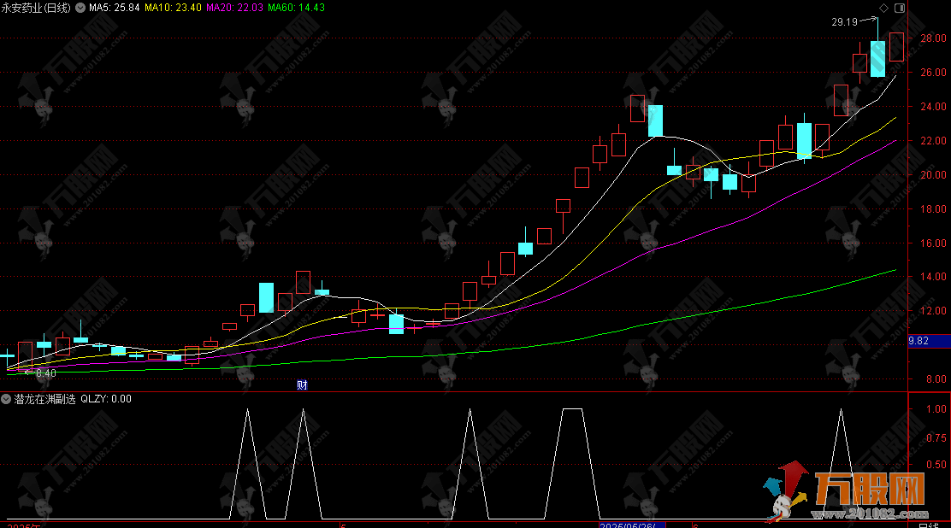Screen dimensions: 951x528
Task: Click the 日线 period label at bottom right
Action: click(929, 525)
